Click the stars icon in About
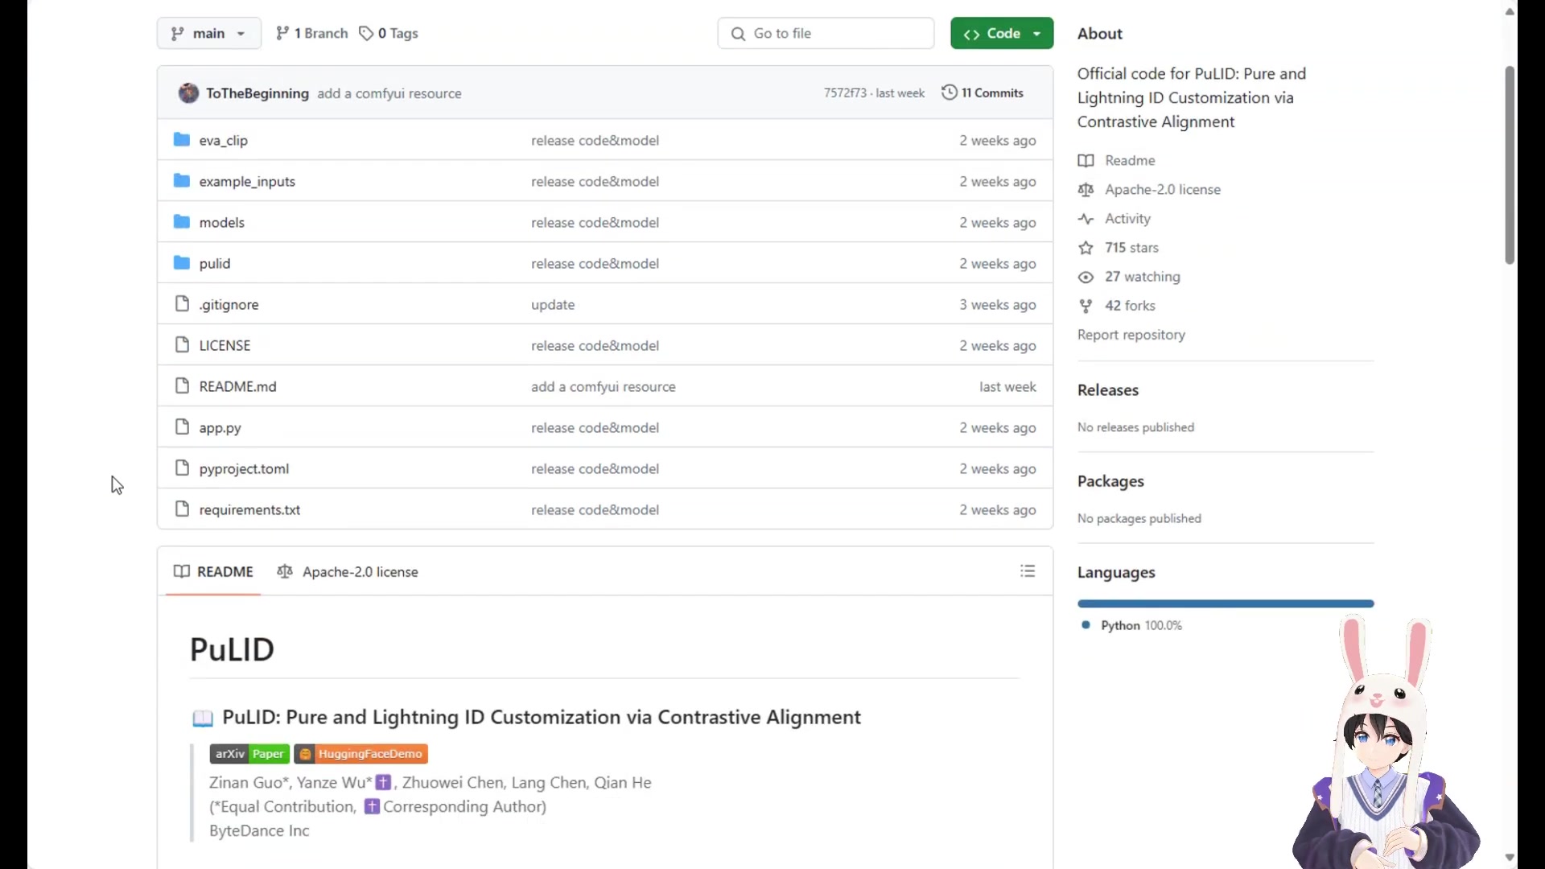The image size is (1545, 869). click(x=1086, y=248)
